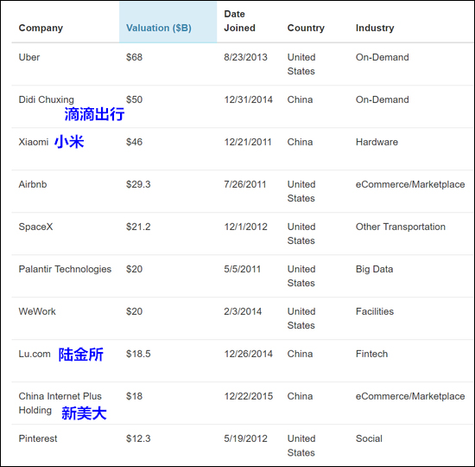
Task: Click the $21.2 valuation value
Action: [x=138, y=227]
